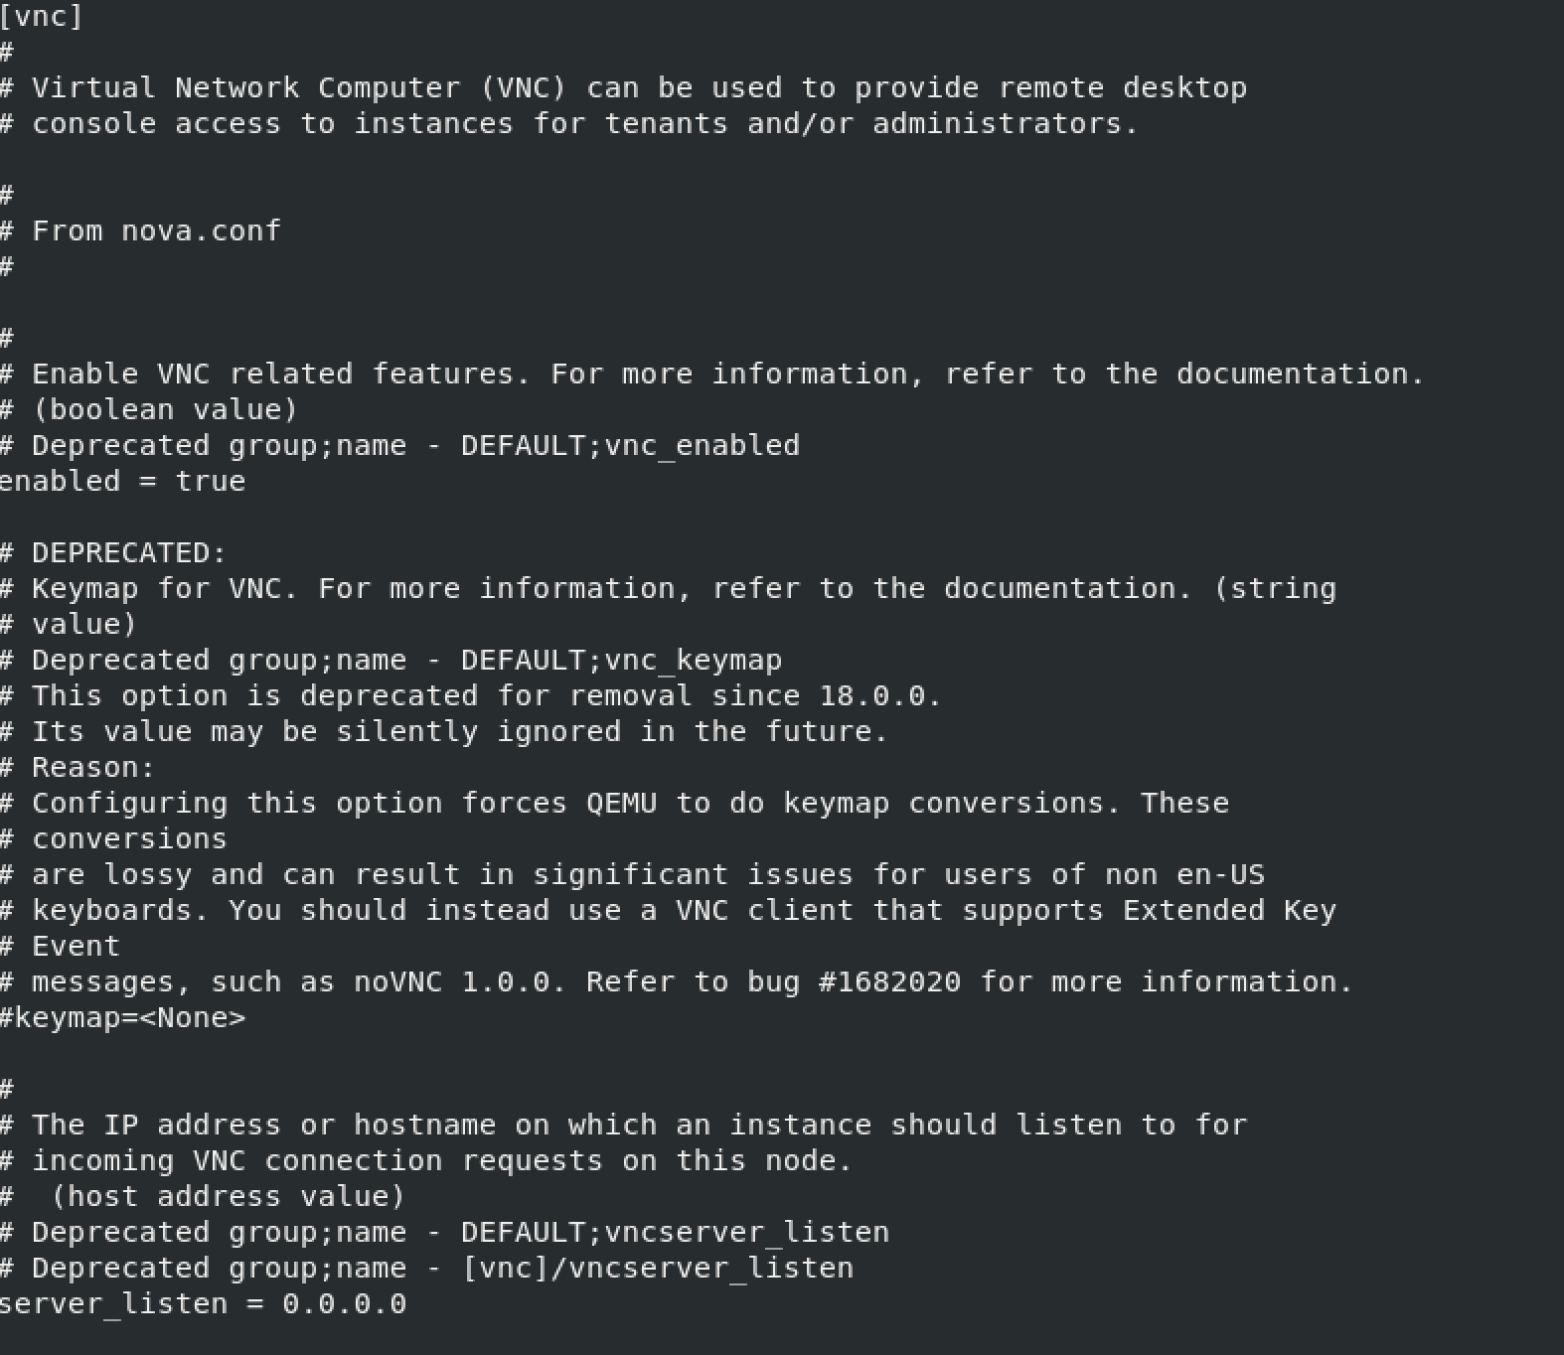1564x1355 pixels.
Task: Click the commented #keymap=<None> line
Action: [x=123, y=1018]
